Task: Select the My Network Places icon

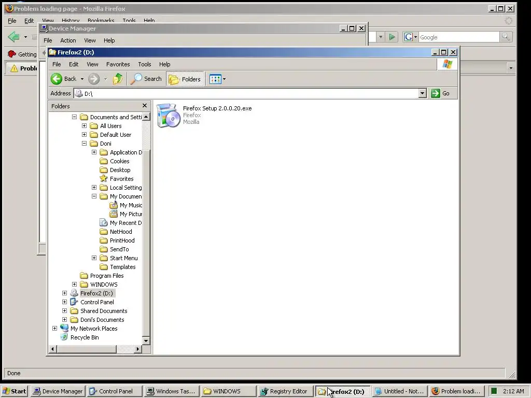Action: (x=64, y=328)
